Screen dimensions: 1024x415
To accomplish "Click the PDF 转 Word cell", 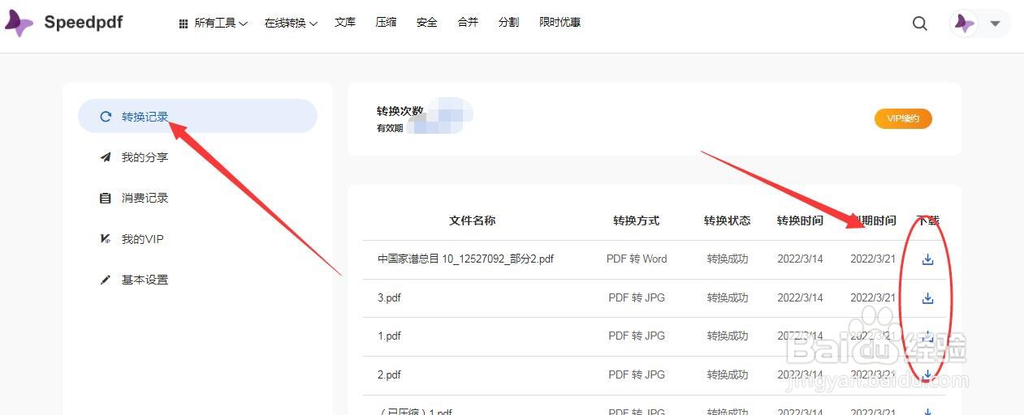I will (637, 259).
